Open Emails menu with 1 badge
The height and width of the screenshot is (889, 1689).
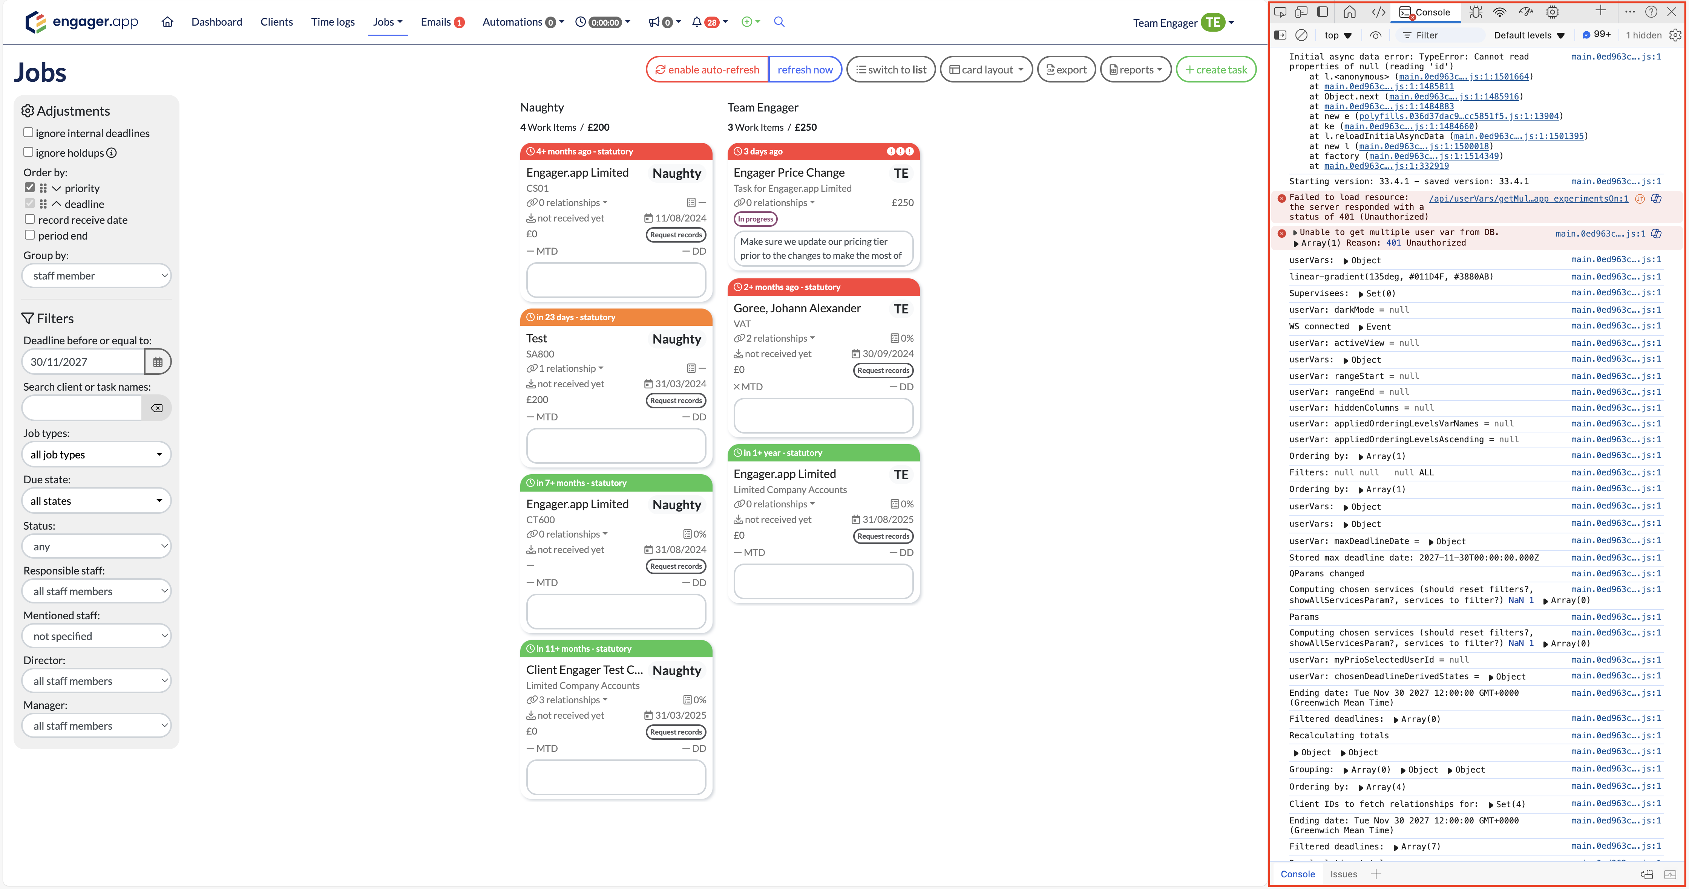point(443,21)
